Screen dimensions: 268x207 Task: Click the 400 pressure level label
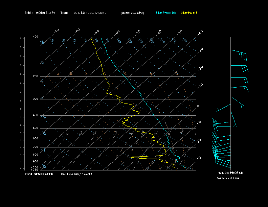coord(36,115)
